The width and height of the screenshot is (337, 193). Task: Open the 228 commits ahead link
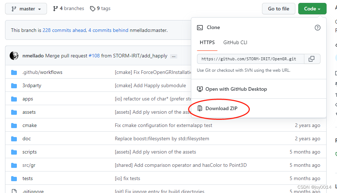(64, 30)
